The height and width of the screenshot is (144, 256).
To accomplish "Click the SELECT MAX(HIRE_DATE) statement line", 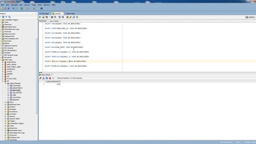I will 64,47.
